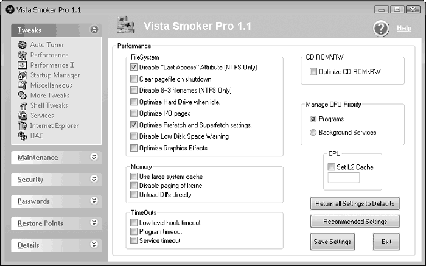Click the question mark Help icon
Screen dimensions: 426x266
point(381,28)
